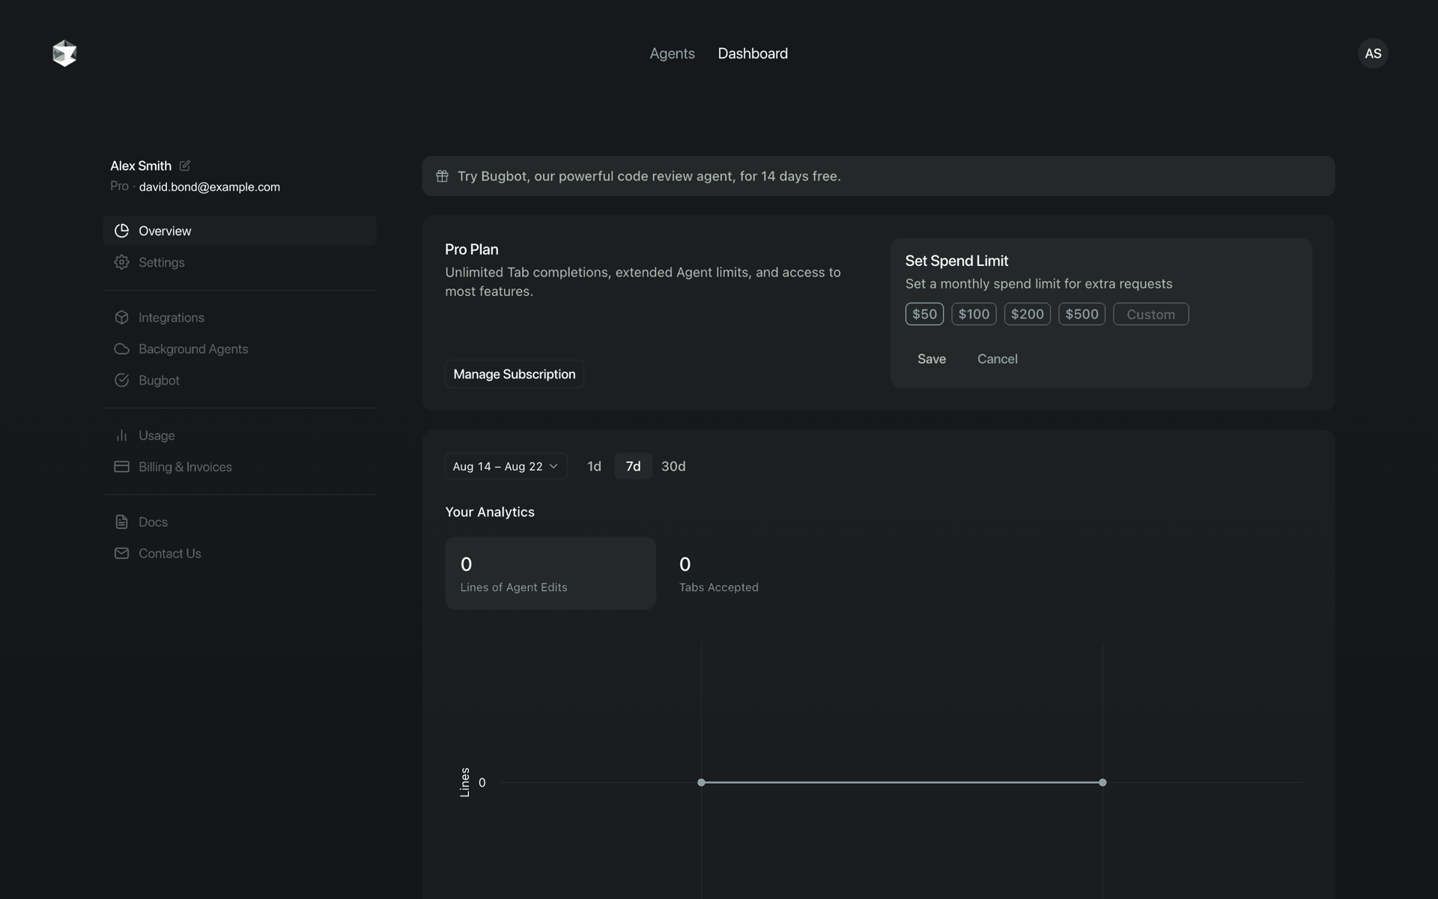Cancel setting the spend limit

click(997, 359)
